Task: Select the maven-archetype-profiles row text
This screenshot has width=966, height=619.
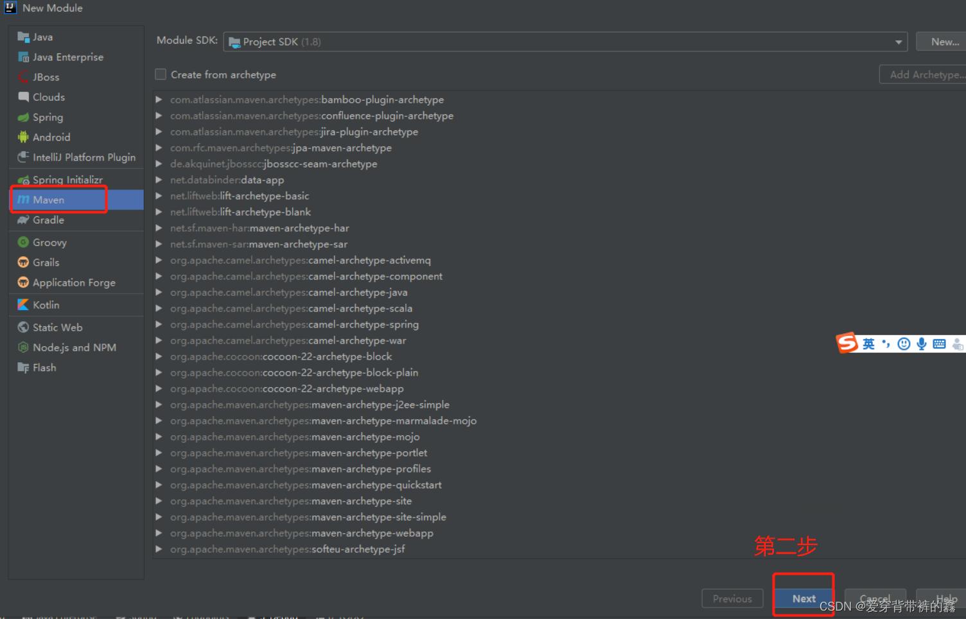Action: [301, 469]
